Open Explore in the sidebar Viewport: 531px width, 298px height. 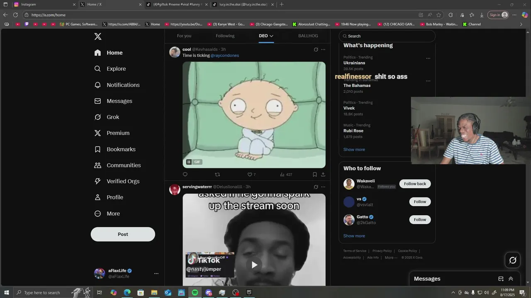(110, 69)
